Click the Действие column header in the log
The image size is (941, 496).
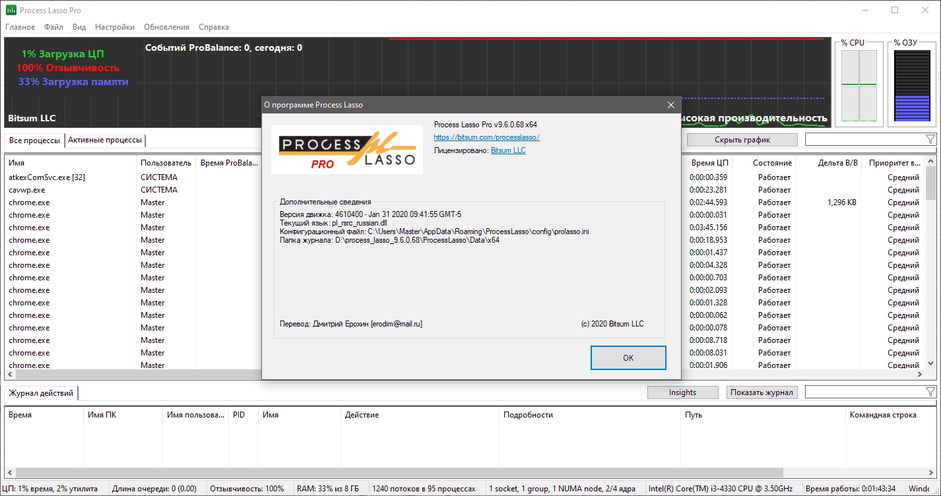(420, 415)
